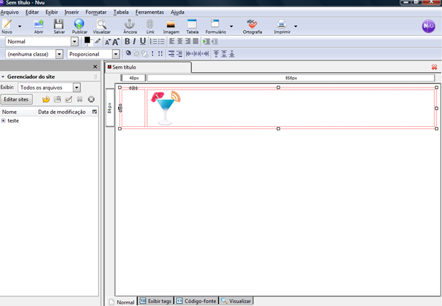The image size is (442, 306).
Task: Click the Imprimir printer icon
Action: tap(282, 25)
